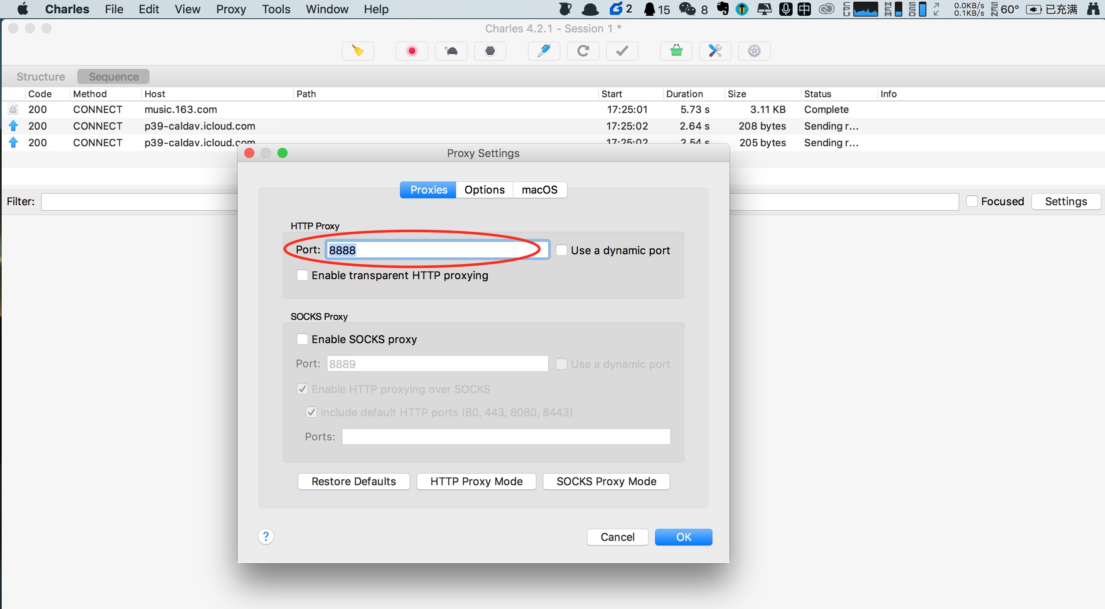Enable transparent HTTP proxying checkbox

pos(302,275)
